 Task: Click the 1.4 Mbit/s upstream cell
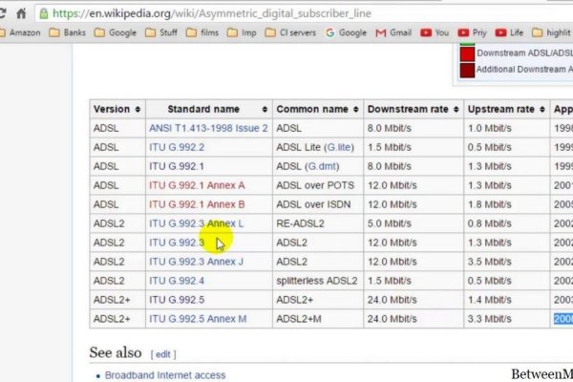tap(507, 300)
